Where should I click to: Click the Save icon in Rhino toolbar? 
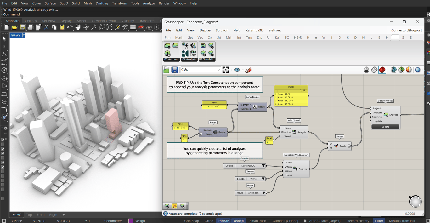coord(22,27)
